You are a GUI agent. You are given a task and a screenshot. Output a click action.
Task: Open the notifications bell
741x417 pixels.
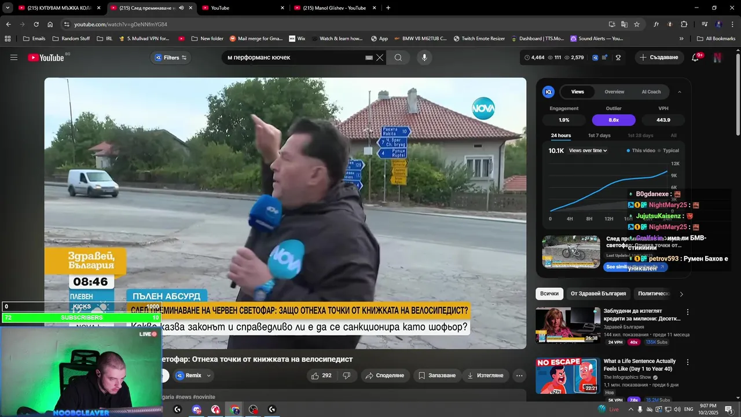[x=695, y=57]
